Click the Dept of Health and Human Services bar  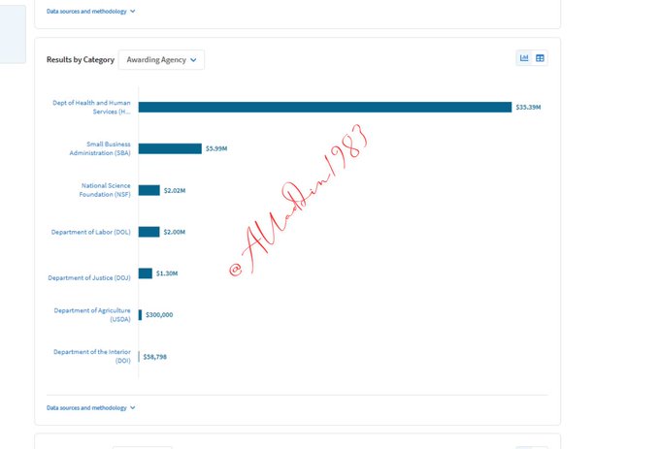324,107
